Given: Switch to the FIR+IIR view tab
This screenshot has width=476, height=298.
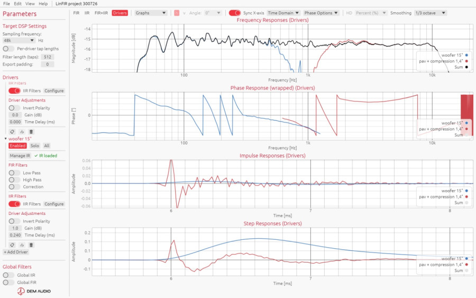Looking at the screenshot, I should coord(101,13).
